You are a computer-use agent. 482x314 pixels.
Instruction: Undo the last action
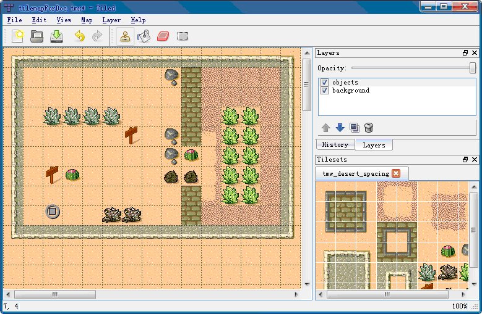[80, 36]
